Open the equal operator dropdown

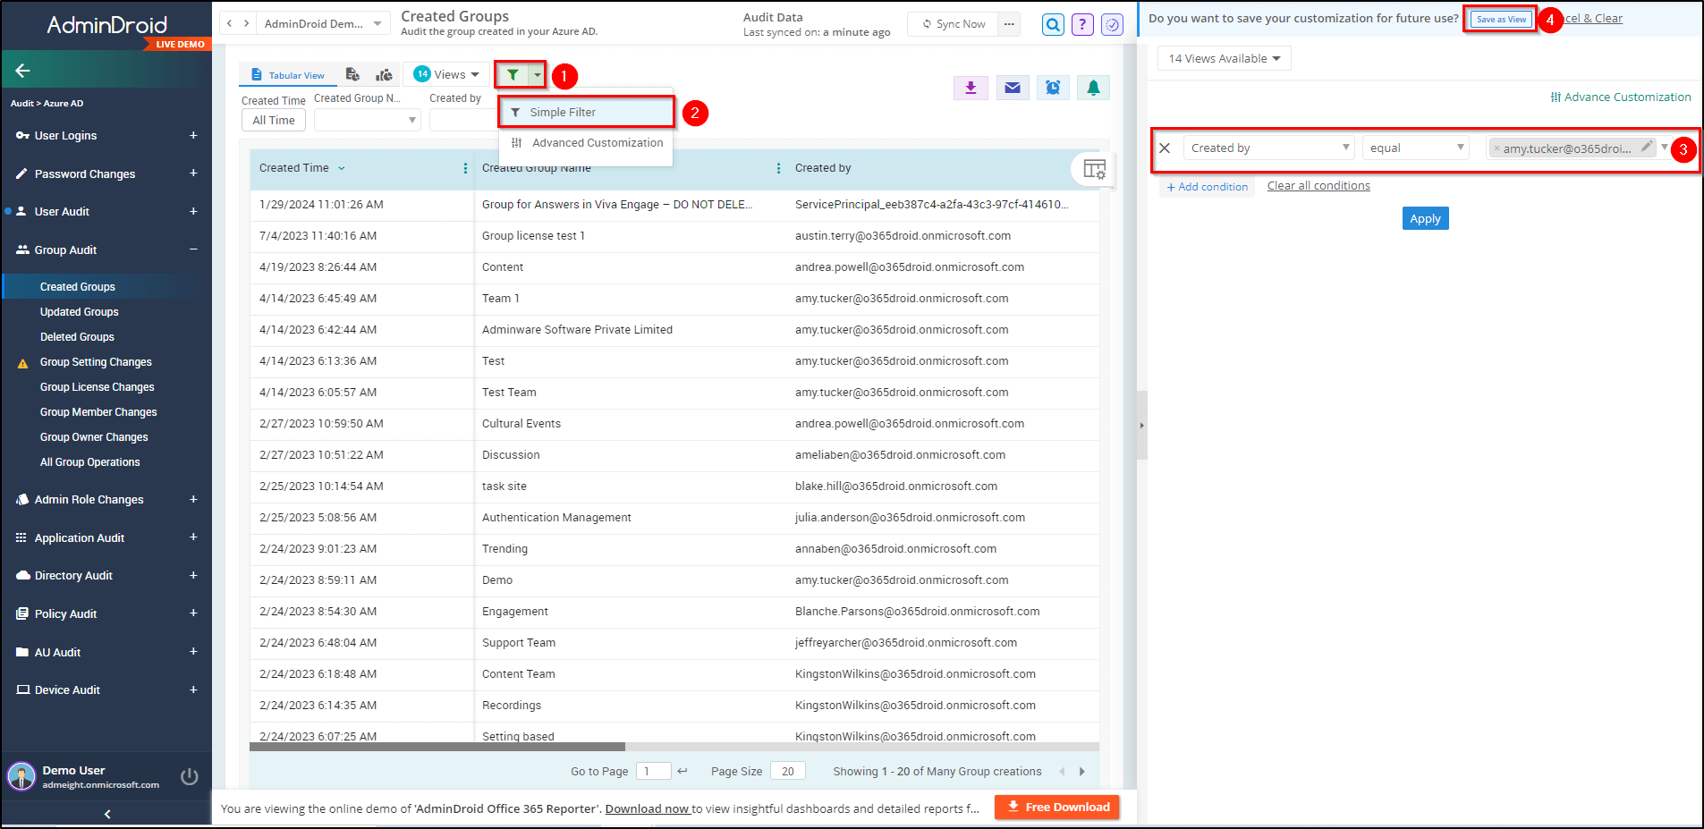1416,148
